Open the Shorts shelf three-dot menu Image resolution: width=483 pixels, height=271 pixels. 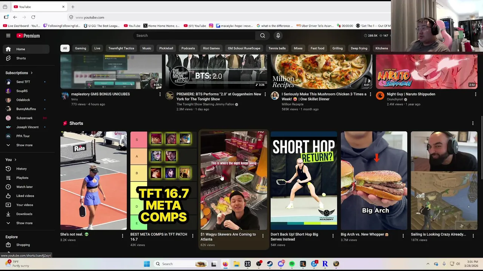[x=473, y=123]
